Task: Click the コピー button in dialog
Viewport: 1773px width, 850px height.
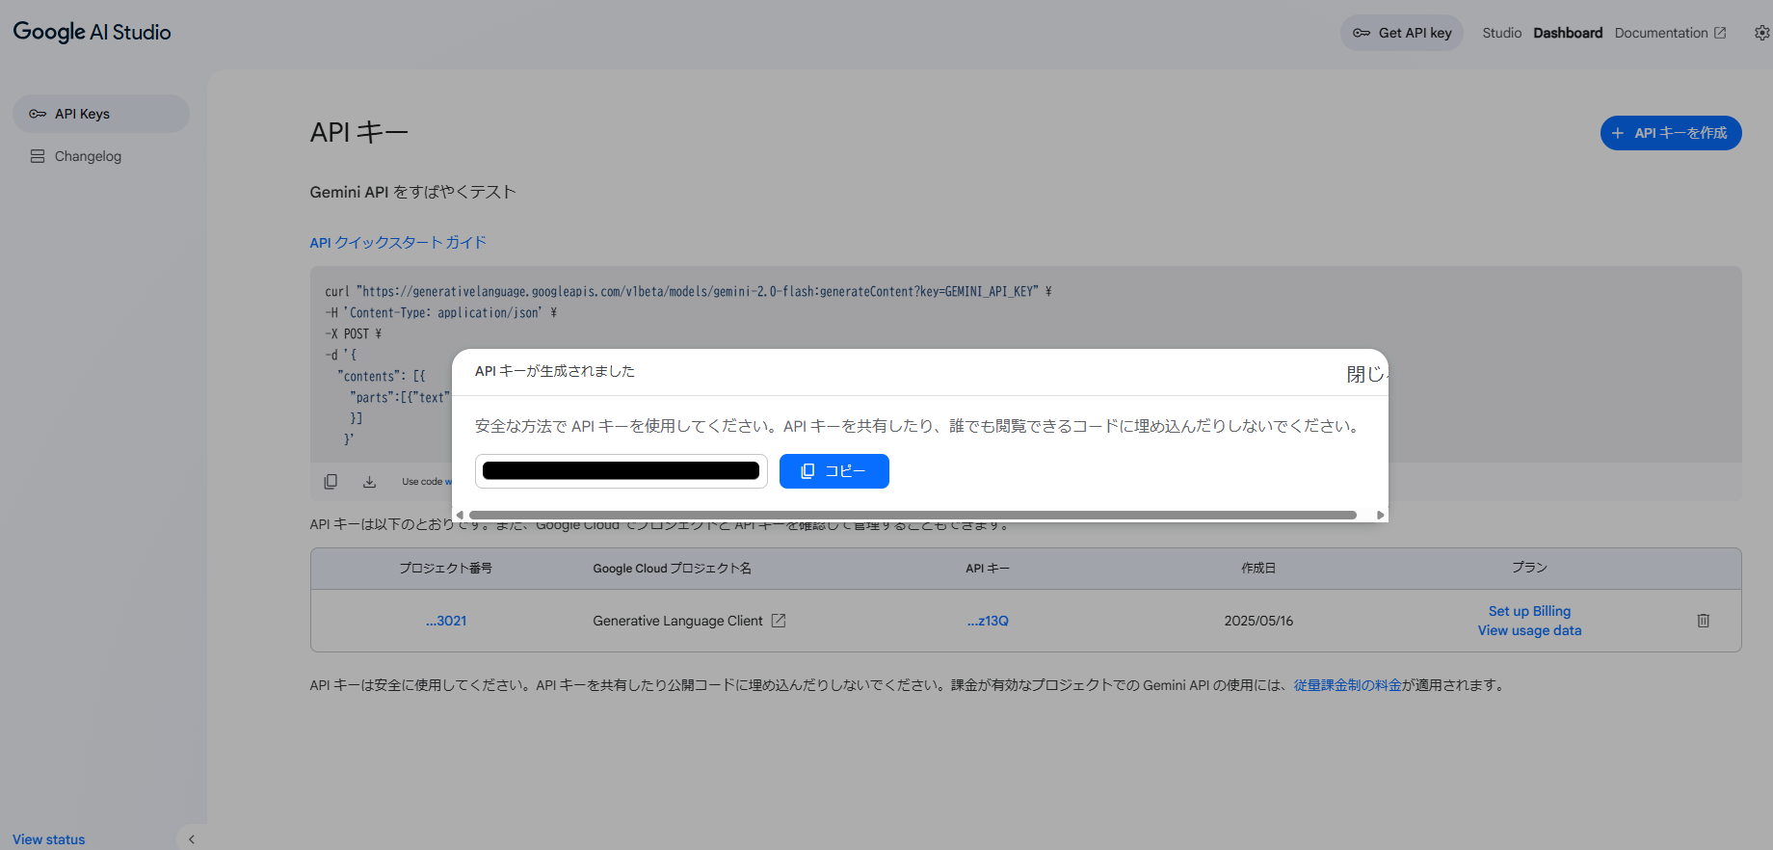Action: (x=834, y=471)
